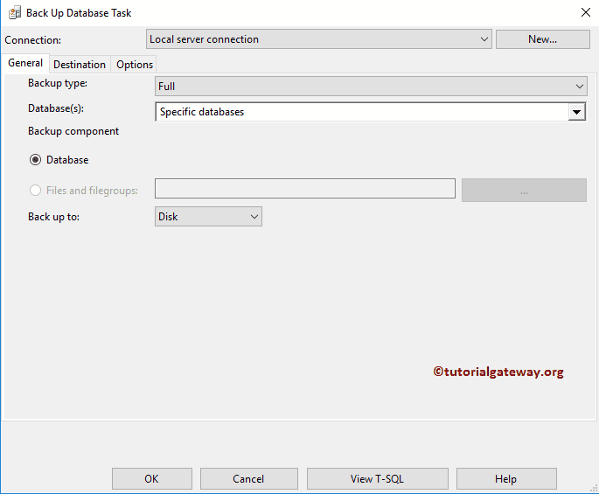The image size is (599, 494).
Task: Click the Connection: label
Action: pyautogui.click(x=33, y=40)
